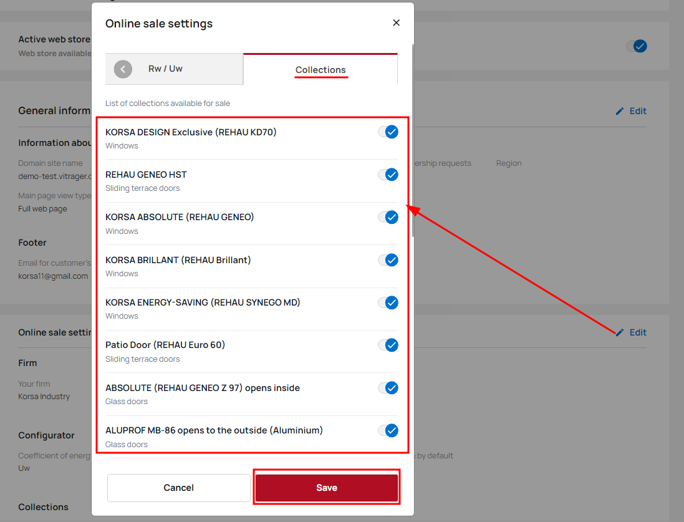The image size is (684, 522).
Task: Click pencil icon beside General information Edit
Action: pyautogui.click(x=619, y=111)
